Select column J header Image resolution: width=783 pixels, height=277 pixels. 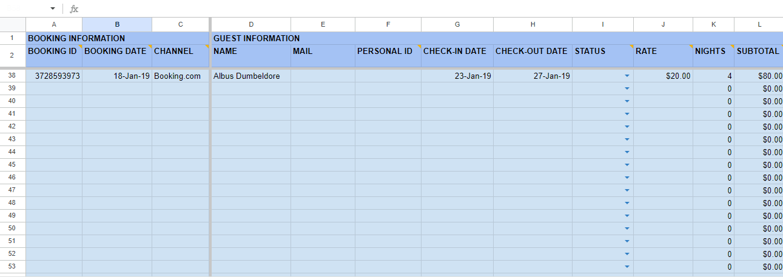(664, 24)
